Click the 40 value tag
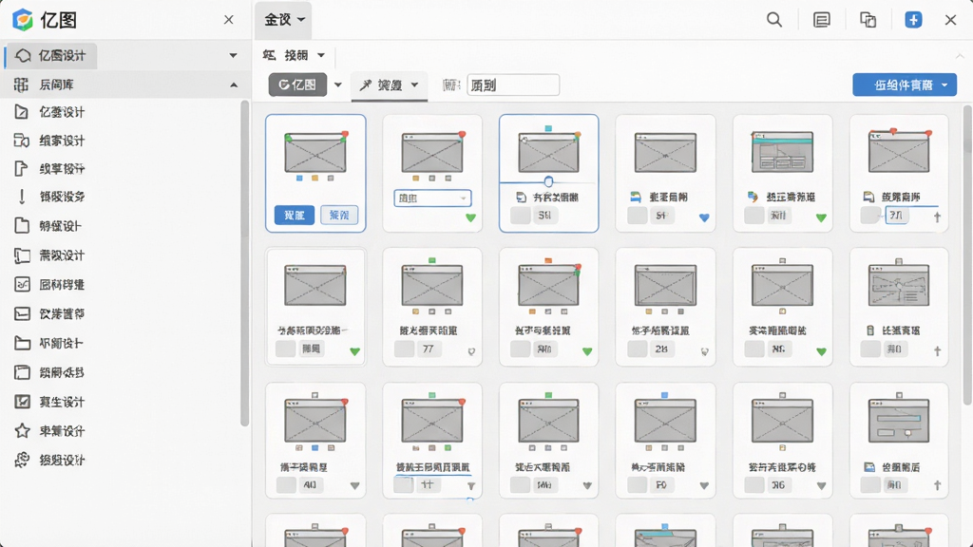The image size is (973, 547). tap(311, 485)
